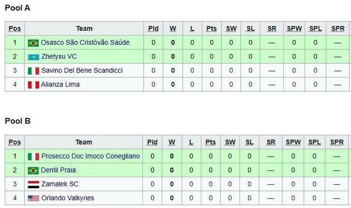
Task: Click the Pos column header in Pool A
Action: [x=15, y=29]
